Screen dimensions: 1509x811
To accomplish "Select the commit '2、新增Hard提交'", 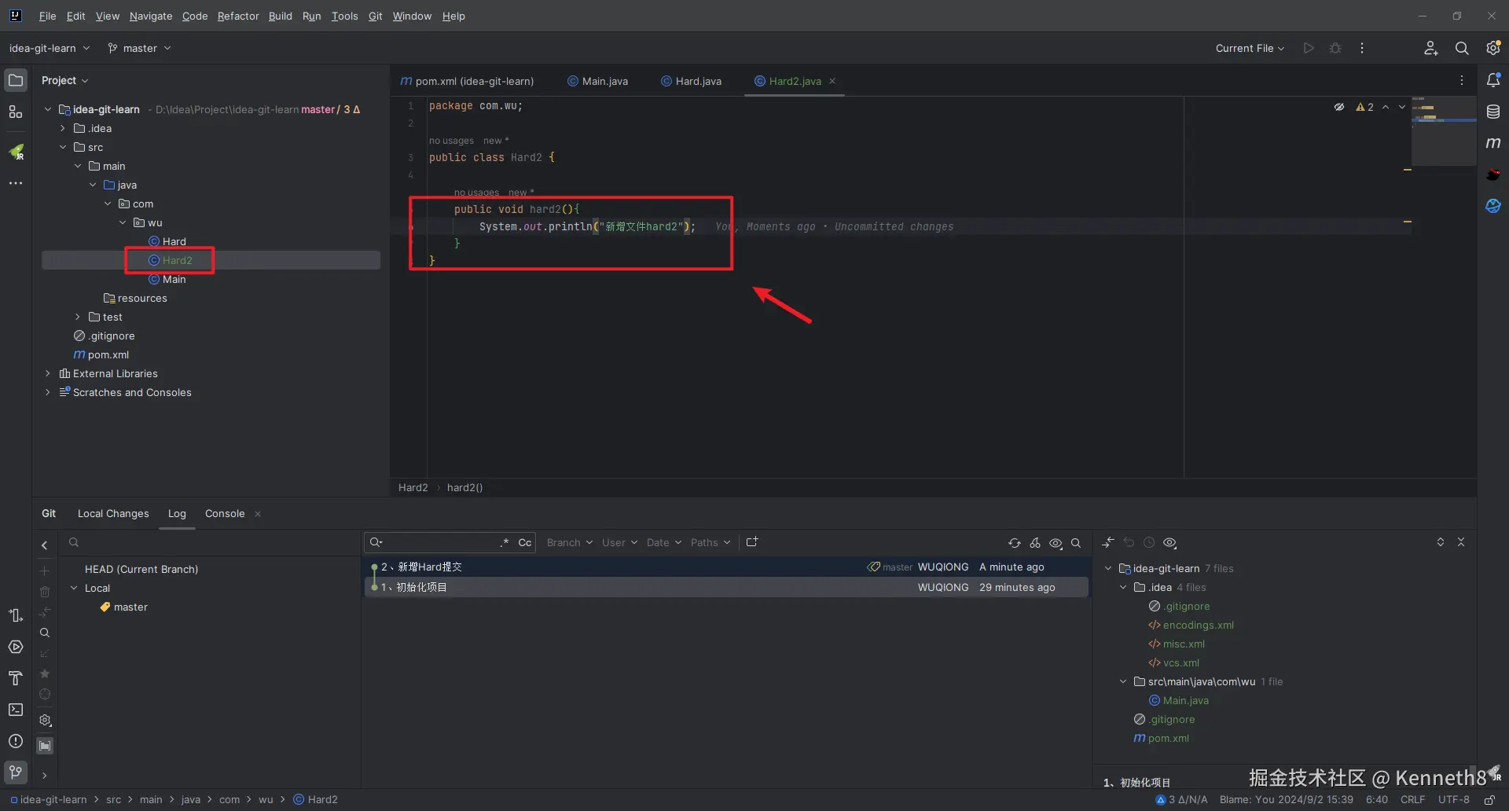I will click(726, 567).
